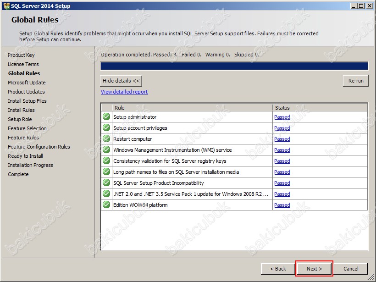Click .NET 2.0 and .NET 3.5 rule text
Viewport: 376px width, 282px height.
click(191, 194)
